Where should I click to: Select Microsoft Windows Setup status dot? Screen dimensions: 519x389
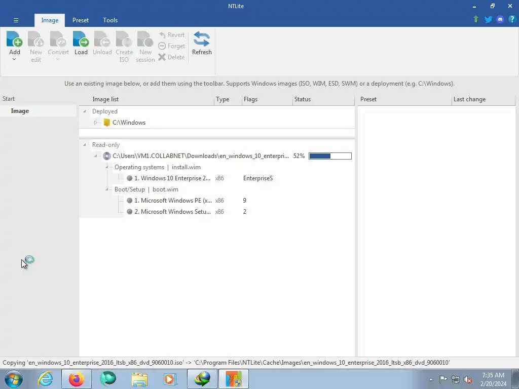coord(129,211)
